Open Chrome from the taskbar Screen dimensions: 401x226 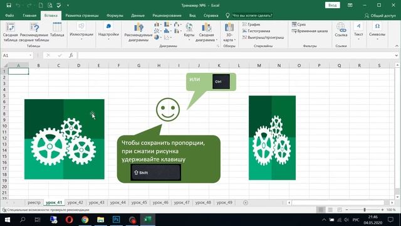click(x=85, y=220)
